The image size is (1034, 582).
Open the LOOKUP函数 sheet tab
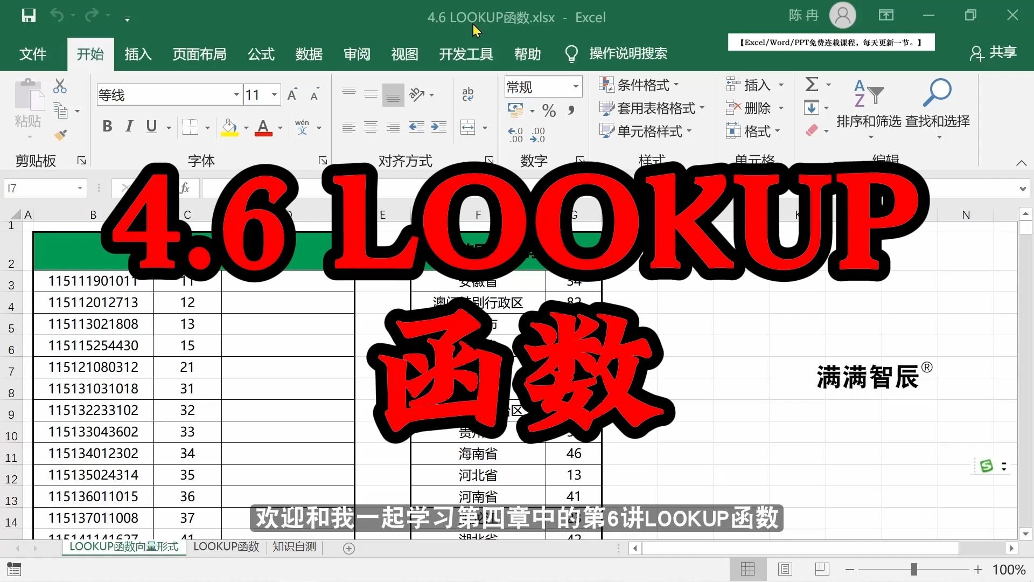tap(226, 547)
